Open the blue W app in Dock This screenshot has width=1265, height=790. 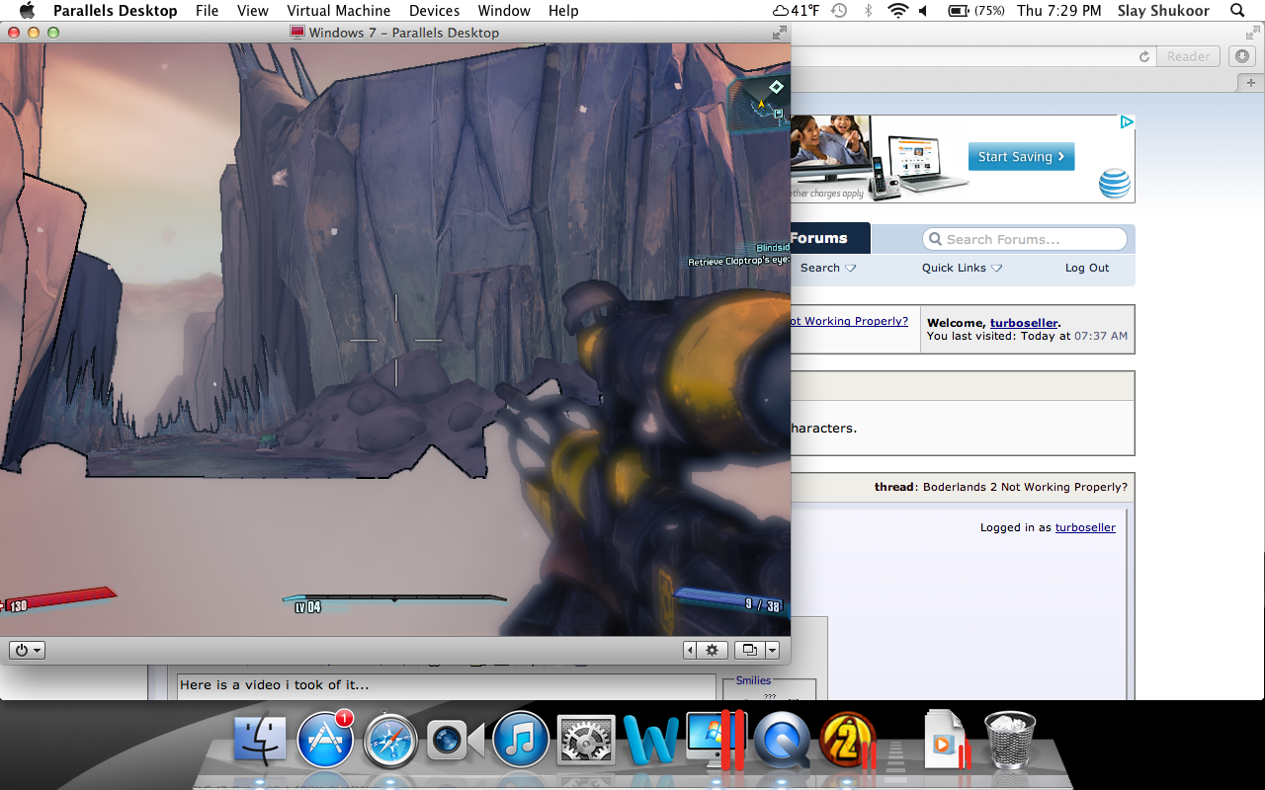tap(651, 741)
